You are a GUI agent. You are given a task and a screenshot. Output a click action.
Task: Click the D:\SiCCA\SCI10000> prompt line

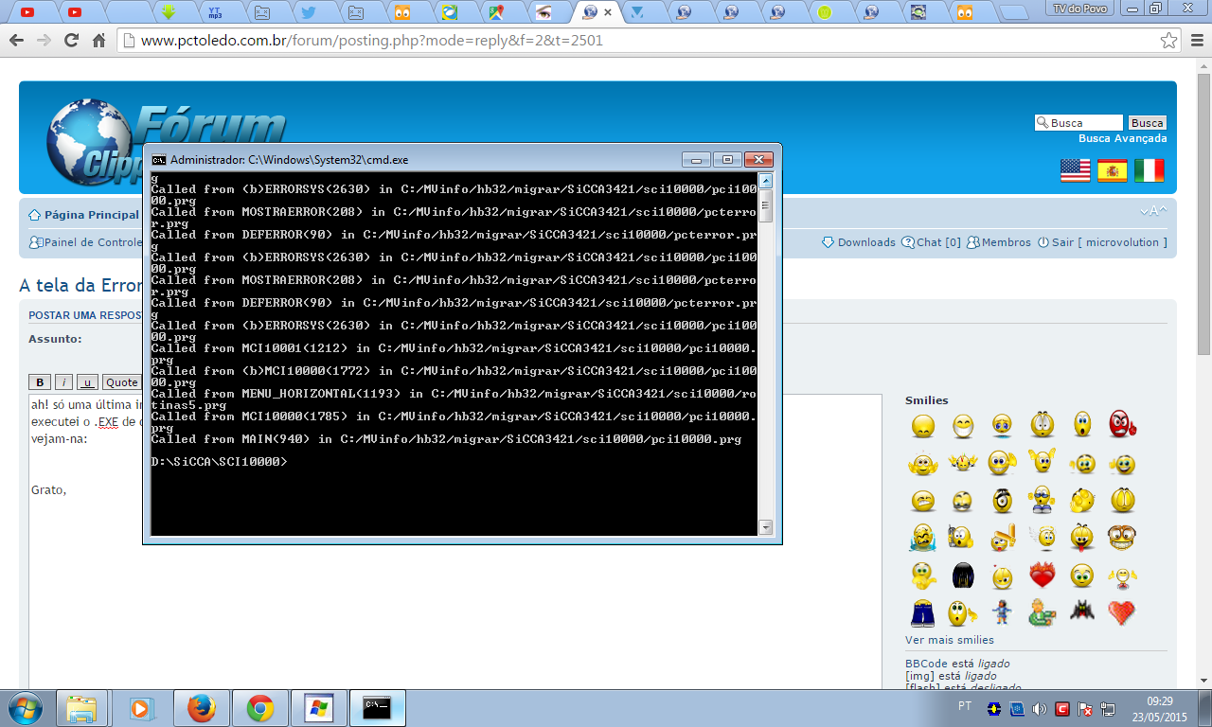[219, 462]
